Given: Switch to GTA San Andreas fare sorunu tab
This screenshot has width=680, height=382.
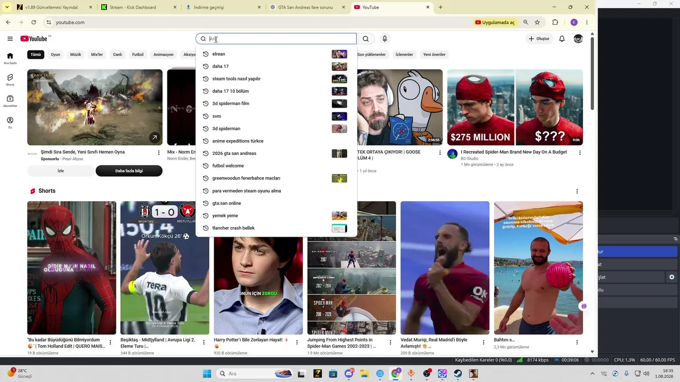Looking at the screenshot, I should pyautogui.click(x=307, y=7).
